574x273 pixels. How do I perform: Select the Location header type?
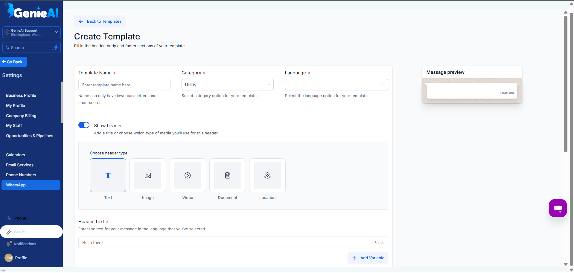(267, 175)
